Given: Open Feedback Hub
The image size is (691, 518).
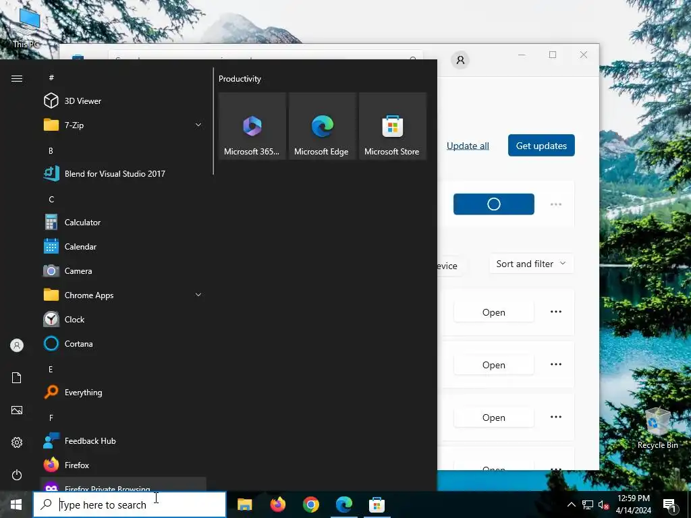Looking at the screenshot, I should [x=123, y=441].
